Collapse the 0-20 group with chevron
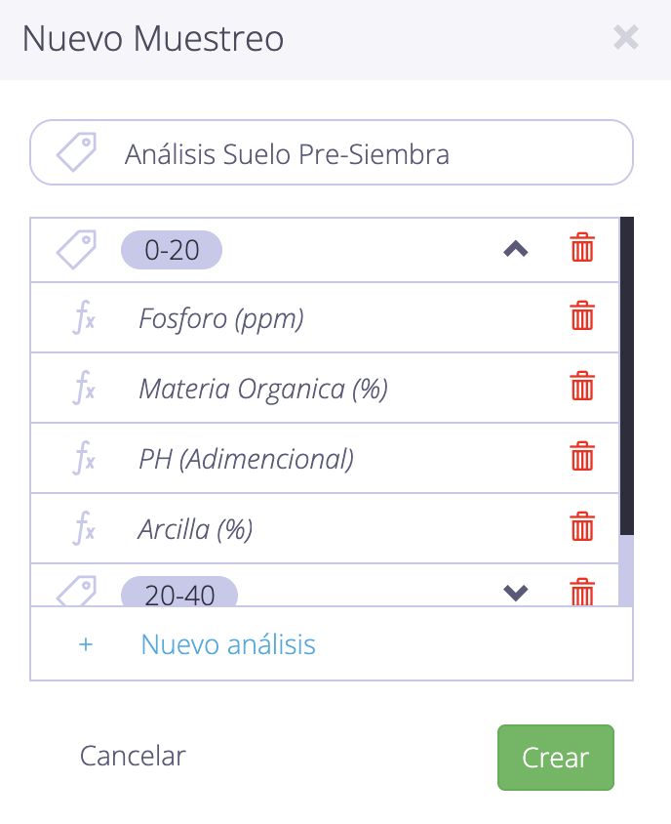 pos(516,249)
